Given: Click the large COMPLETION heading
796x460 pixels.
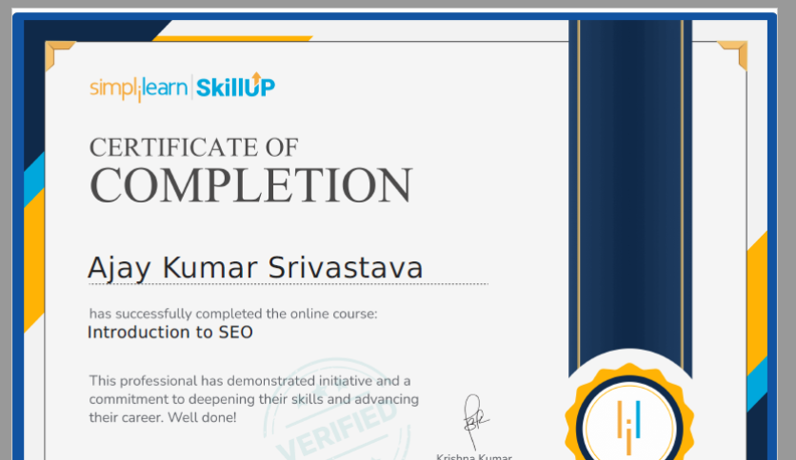Looking at the screenshot, I should pyautogui.click(x=250, y=185).
